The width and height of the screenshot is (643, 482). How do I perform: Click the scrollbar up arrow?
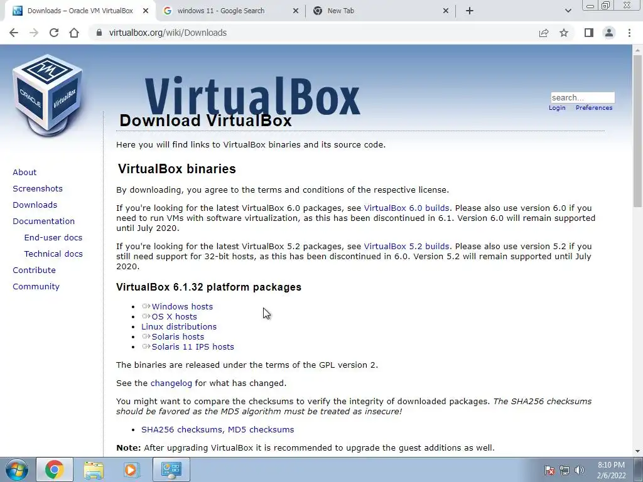[637, 50]
